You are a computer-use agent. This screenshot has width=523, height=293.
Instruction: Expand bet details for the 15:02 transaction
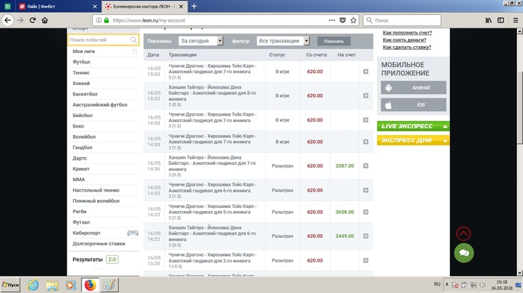tap(365, 95)
